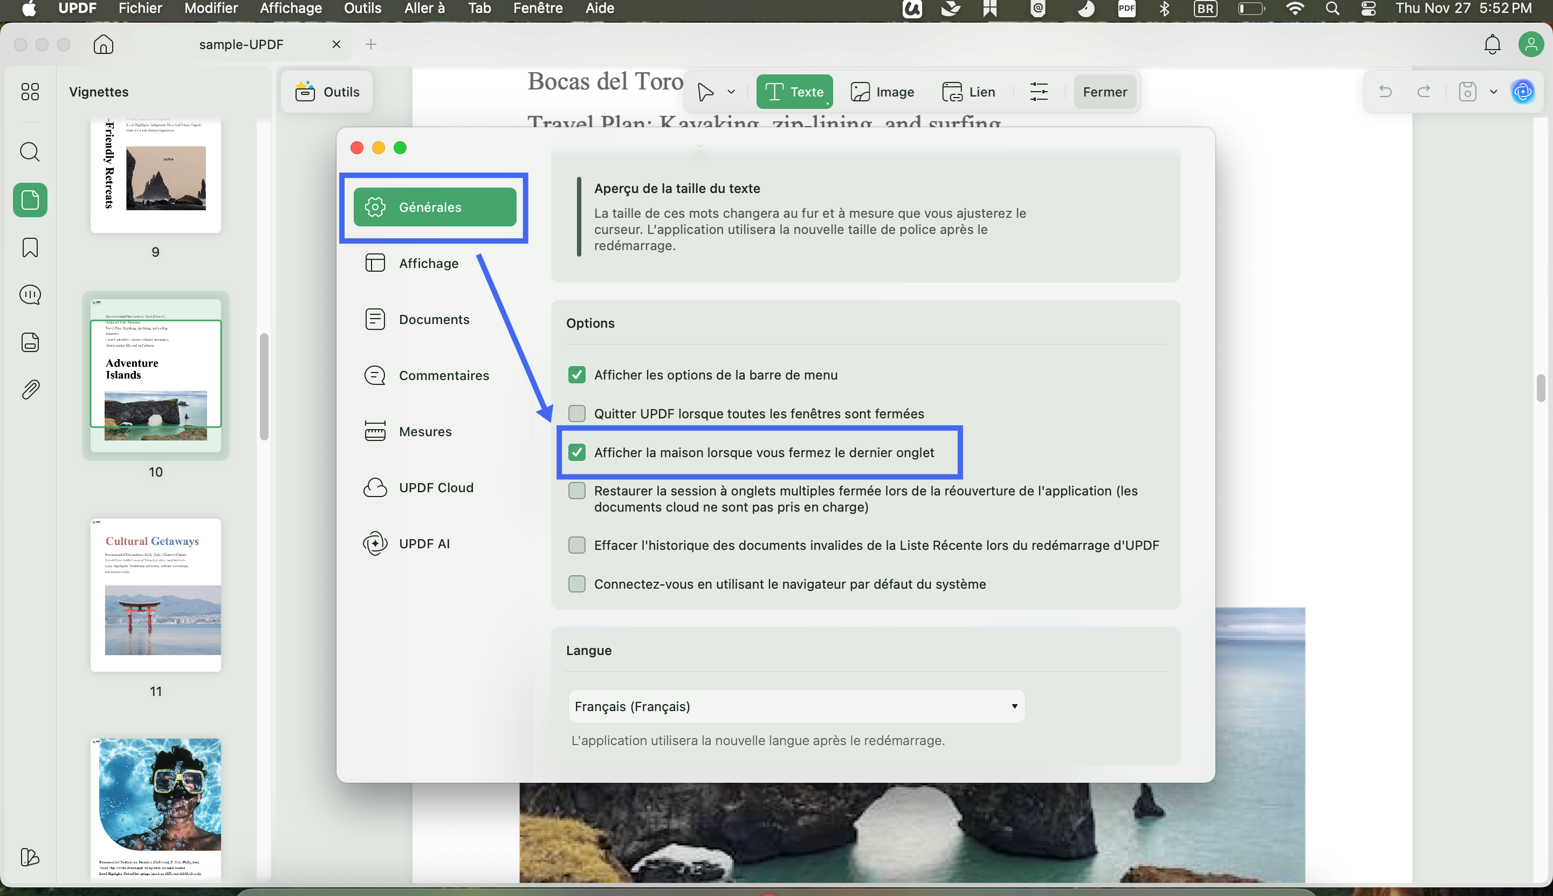Viewport: 1553px width, 896px height.
Task: Open the bookmarks sidebar icon
Action: pyautogui.click(x=30, y=247)
